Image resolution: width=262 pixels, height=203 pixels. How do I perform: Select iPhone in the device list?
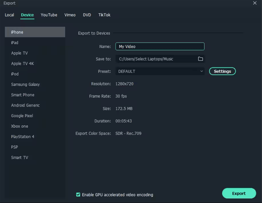(35, 32)
